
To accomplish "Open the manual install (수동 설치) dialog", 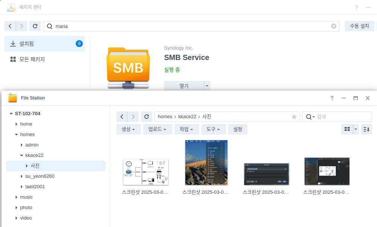I will [359, 26].
